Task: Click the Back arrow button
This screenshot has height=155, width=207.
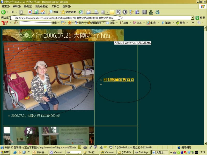Action: coord(4,12)
